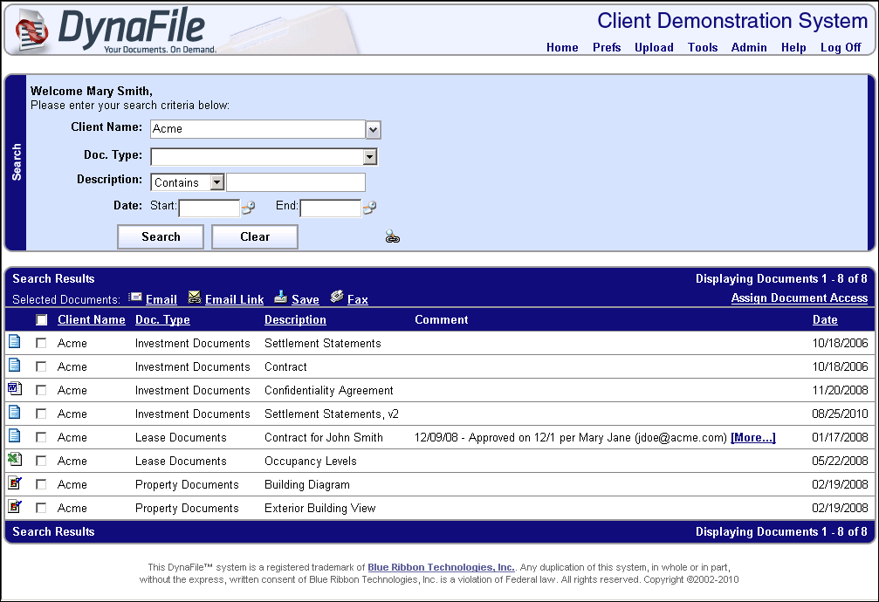Click the Description text input field
The image size is (879, 602).
(x=296, y=182)
